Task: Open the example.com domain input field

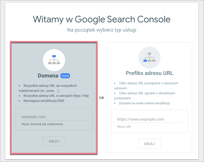Action: (x=54, y=116)
